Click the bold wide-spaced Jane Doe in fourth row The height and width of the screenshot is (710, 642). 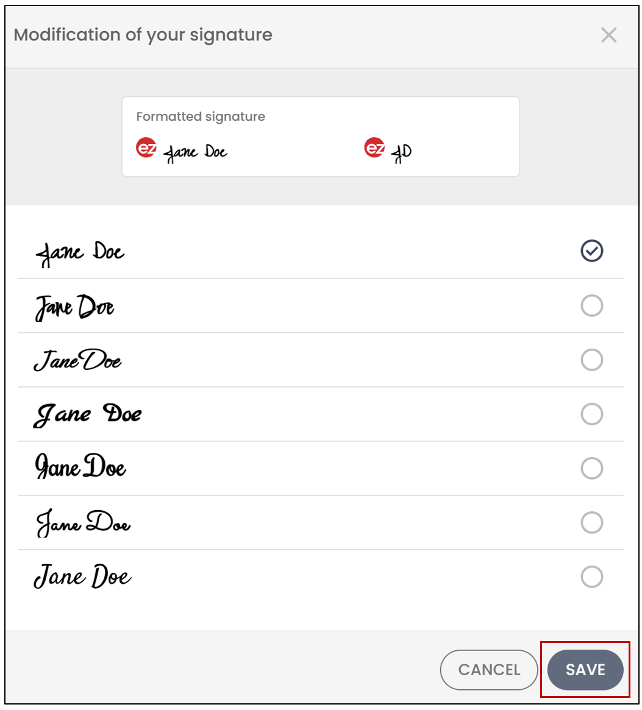click(x=87, y=415)
